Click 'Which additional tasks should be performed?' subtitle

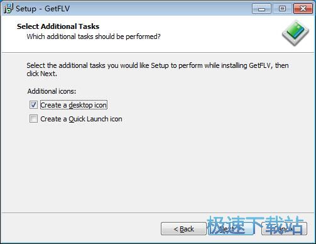click(94, 36)
